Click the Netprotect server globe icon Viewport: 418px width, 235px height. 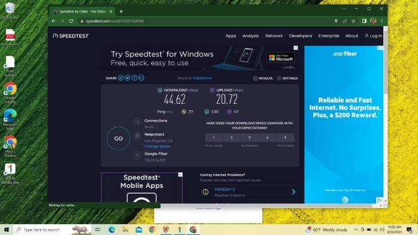137,136
